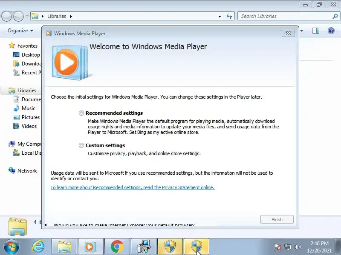This screenshot has width=341, height=255.
Task: Select the Recommended settings radio button
Action: pos(81,113)
